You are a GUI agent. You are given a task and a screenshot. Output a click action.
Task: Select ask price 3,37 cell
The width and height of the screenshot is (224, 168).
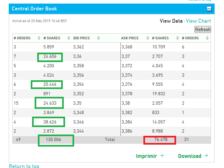pos(126,57)
